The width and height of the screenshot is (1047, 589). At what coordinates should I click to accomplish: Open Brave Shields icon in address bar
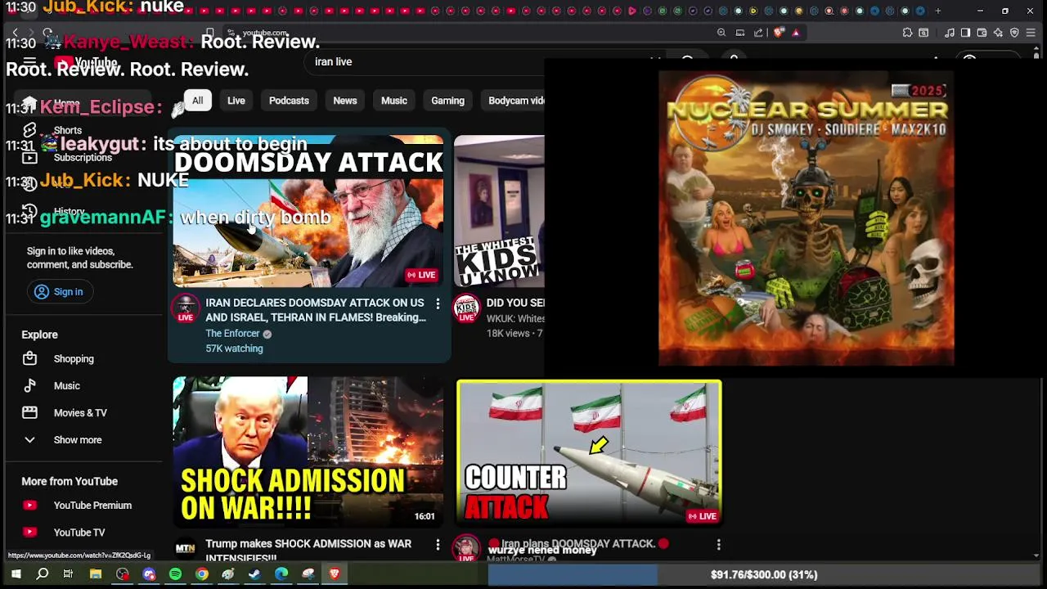[x=778, y=33]
